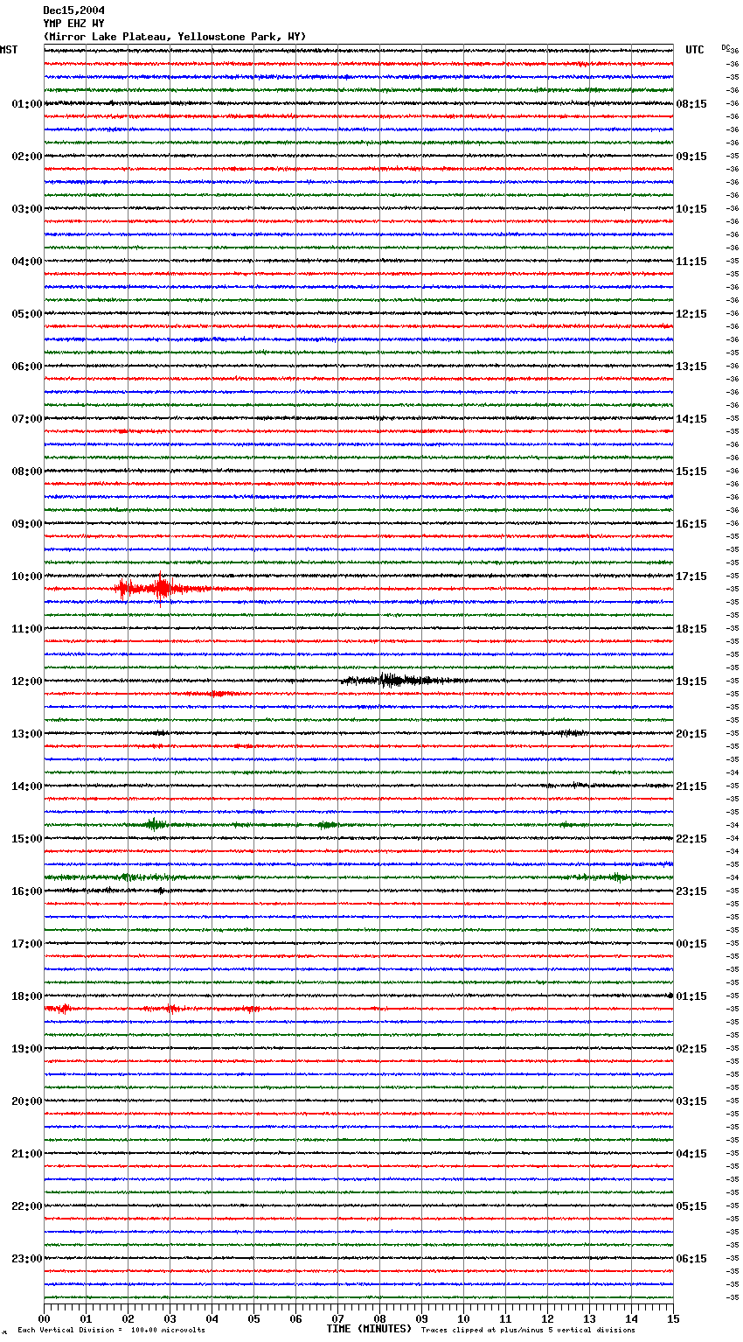Select the 12:00 MST time label

point(26,681)
